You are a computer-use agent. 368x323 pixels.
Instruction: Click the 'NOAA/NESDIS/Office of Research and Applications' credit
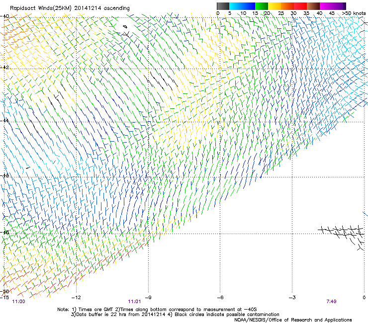293,320
